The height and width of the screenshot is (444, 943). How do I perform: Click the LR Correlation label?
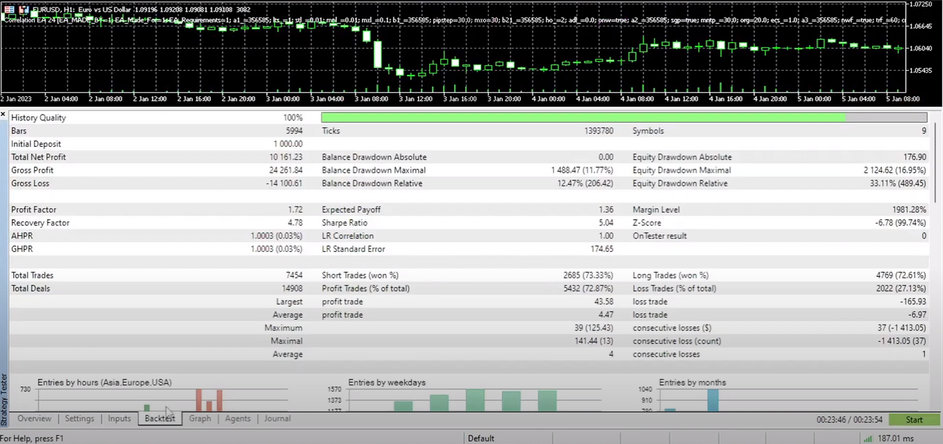(x=348, y=236)
